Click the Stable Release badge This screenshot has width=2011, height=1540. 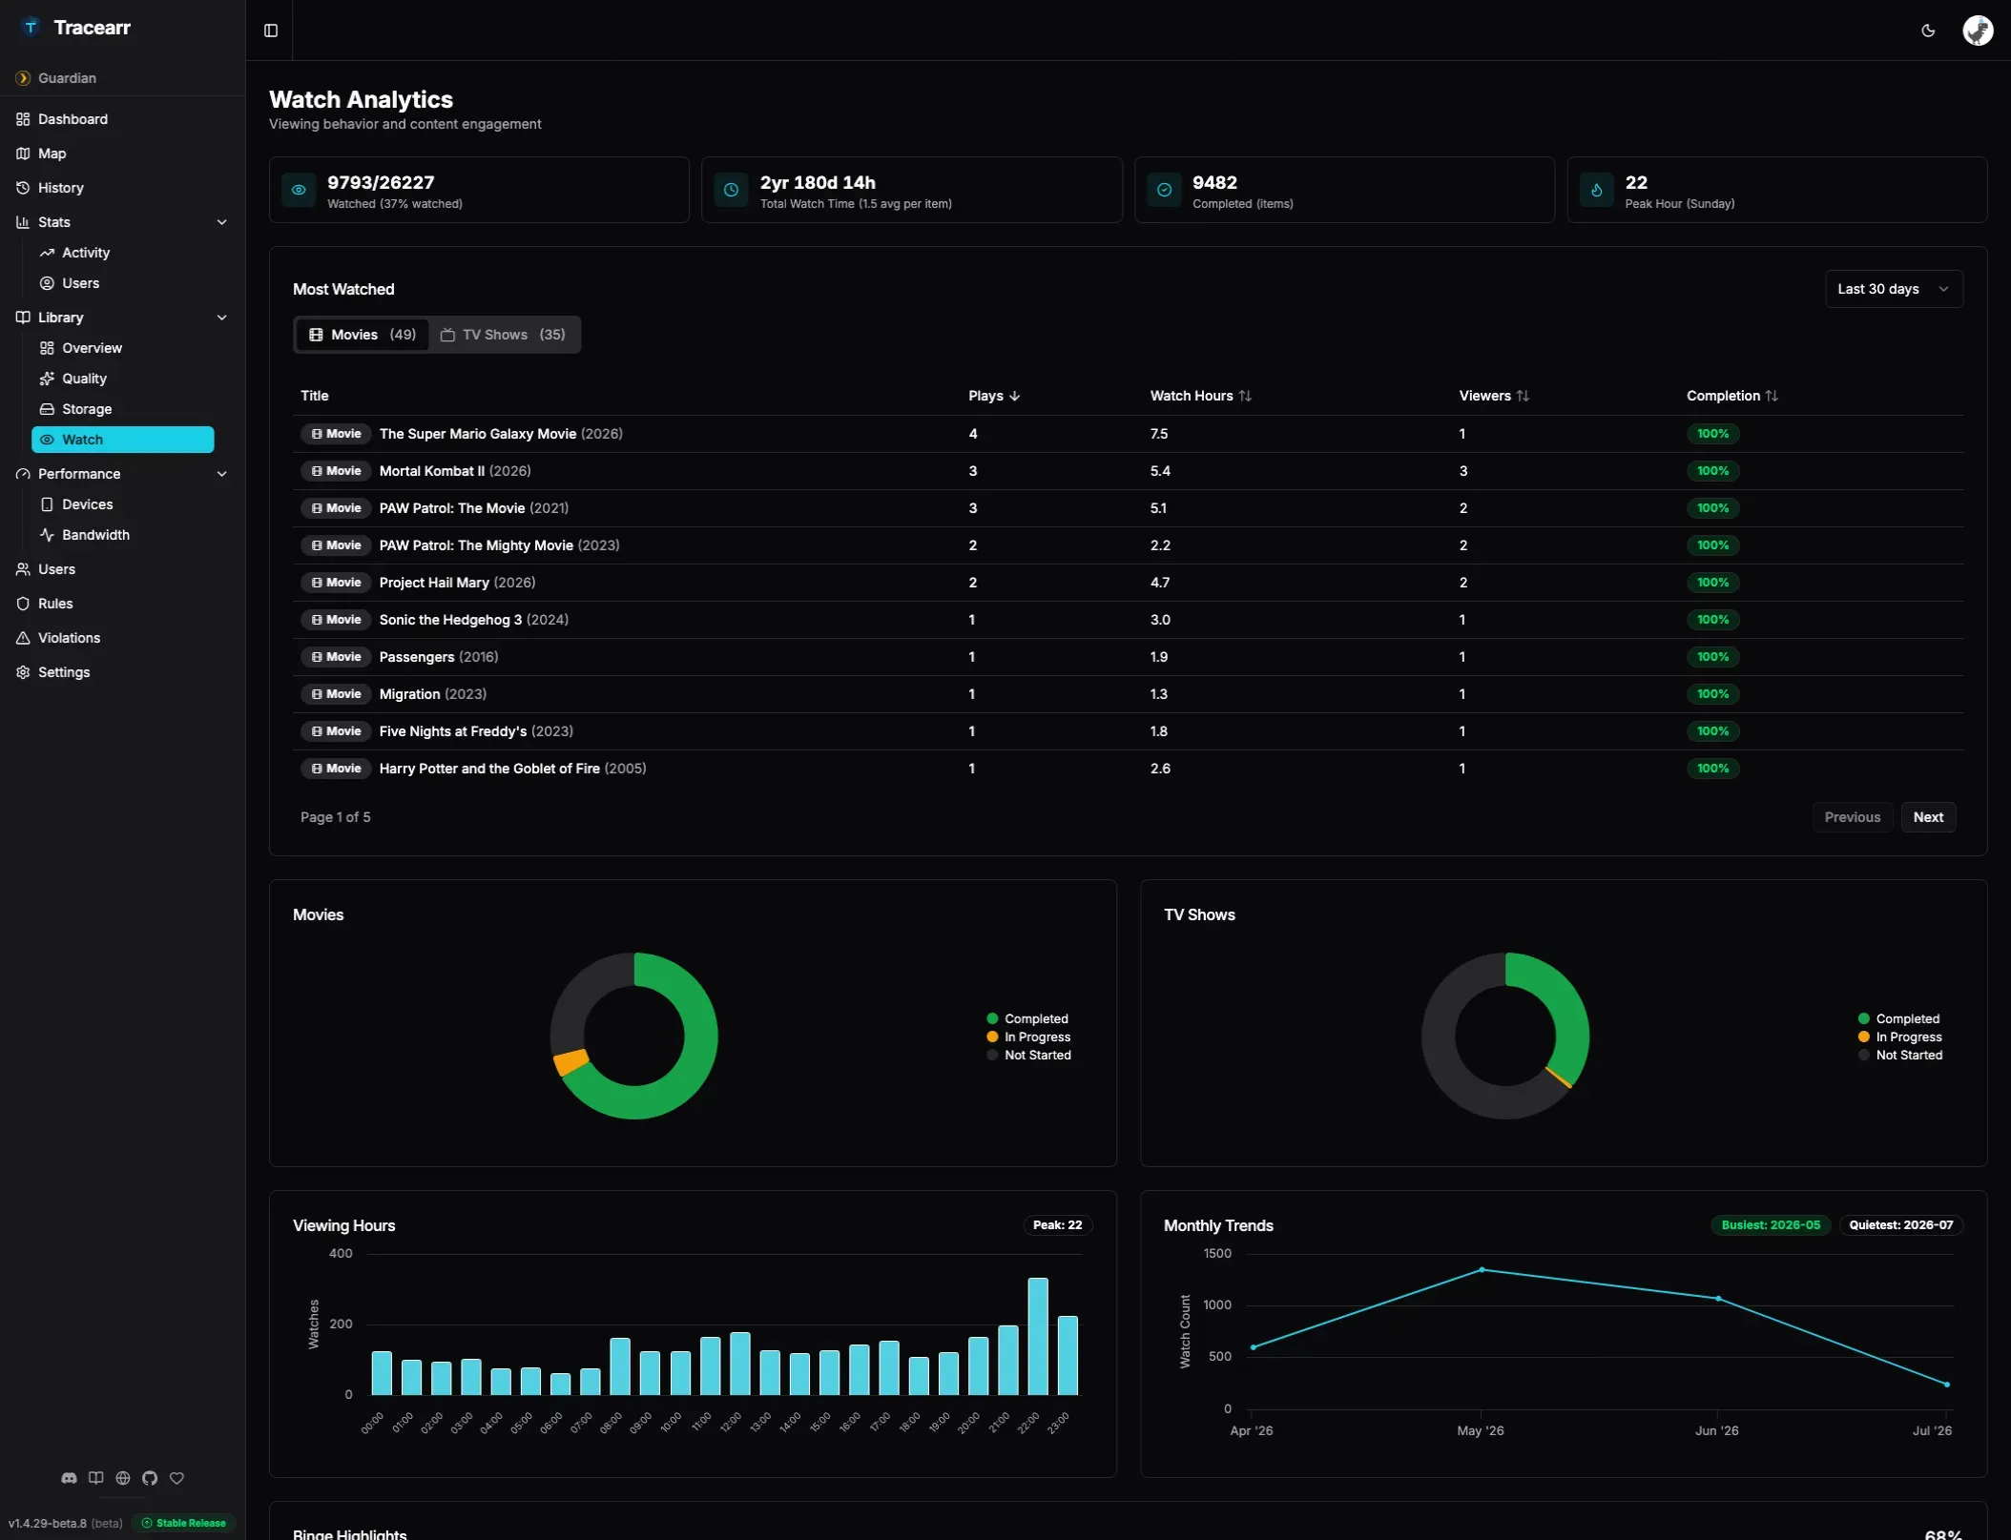click(x=184, y=1523)
